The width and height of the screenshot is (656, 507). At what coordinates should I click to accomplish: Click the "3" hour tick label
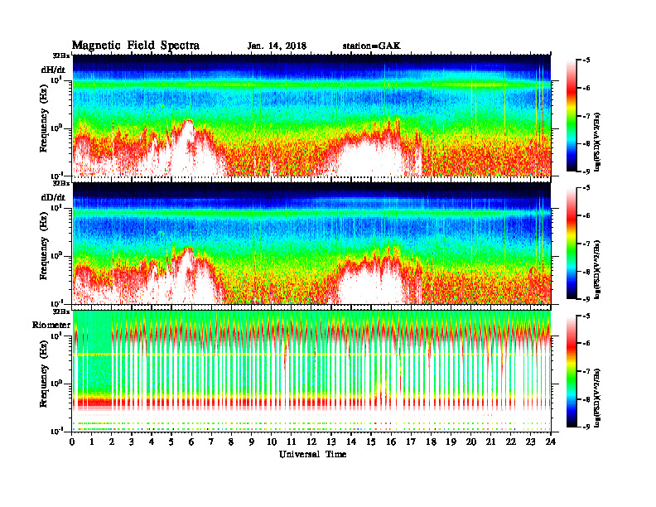[132, 442]
